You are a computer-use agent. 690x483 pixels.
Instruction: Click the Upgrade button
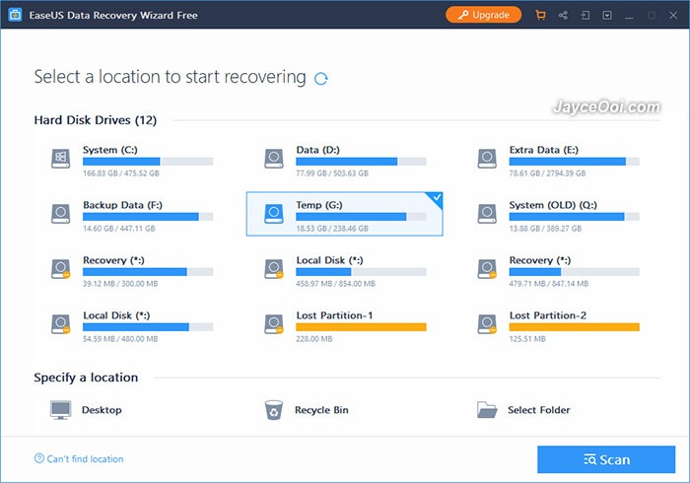pos(484,15)
